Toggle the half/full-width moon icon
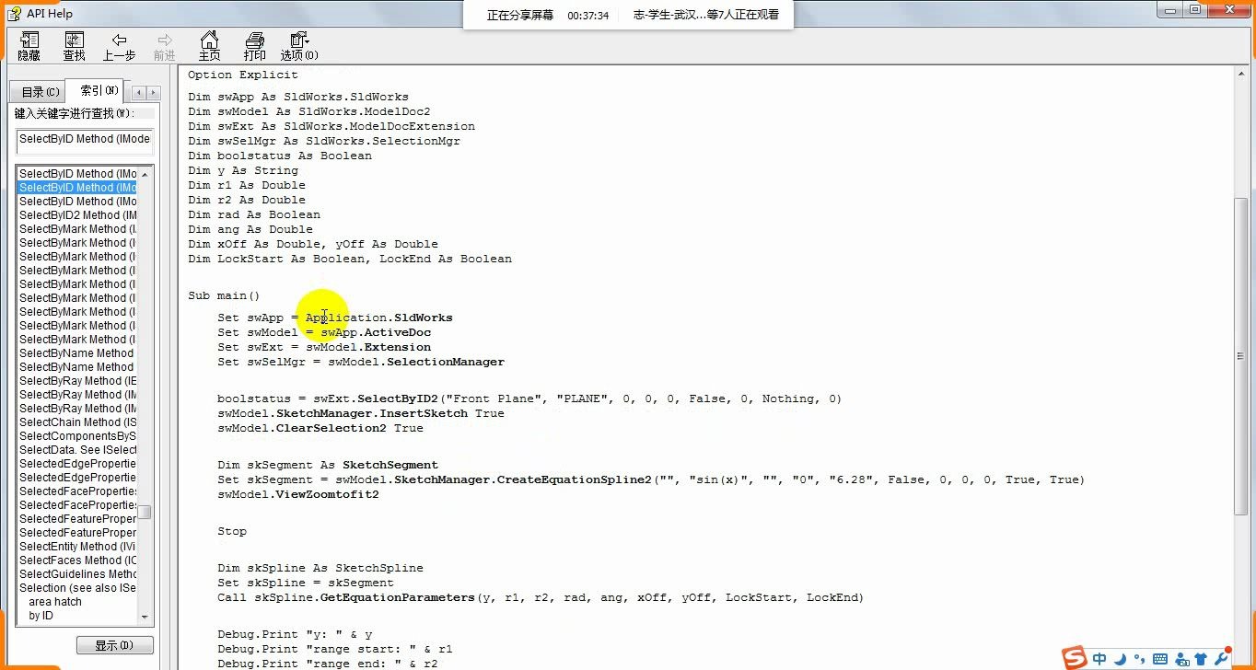The height and width of the screenshot is (670, 1256). tap(1120, 659)
